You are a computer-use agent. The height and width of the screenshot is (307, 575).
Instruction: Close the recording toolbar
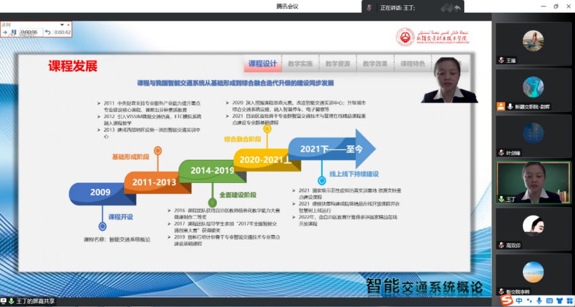68,24
